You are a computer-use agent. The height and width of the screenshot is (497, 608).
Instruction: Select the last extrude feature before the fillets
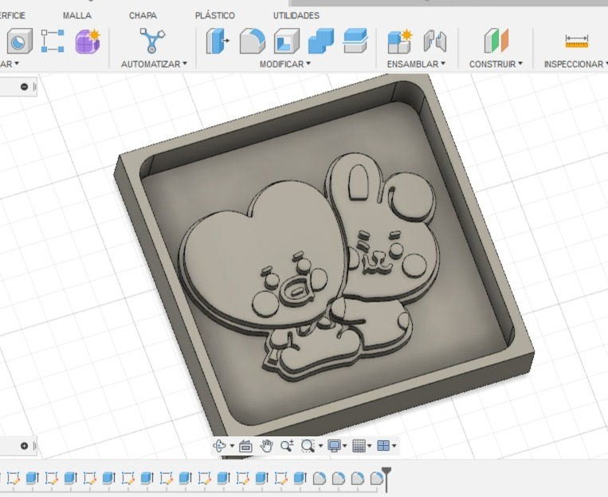300,478
